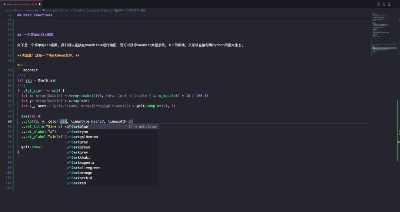Choose Darkgoldenrod from the suggestion list

(113, 137)
